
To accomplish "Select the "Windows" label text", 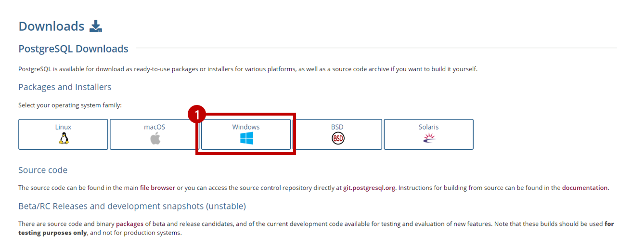I will (246, 127).
